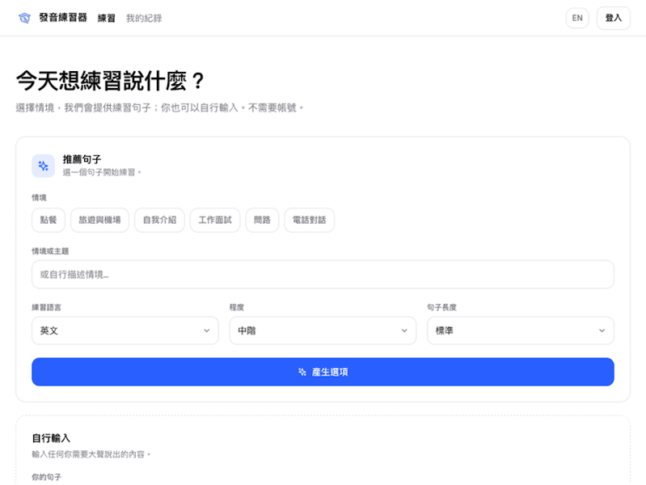Select the 工作面試 scenario chip
646x485 pixels.
coord(215,220)
